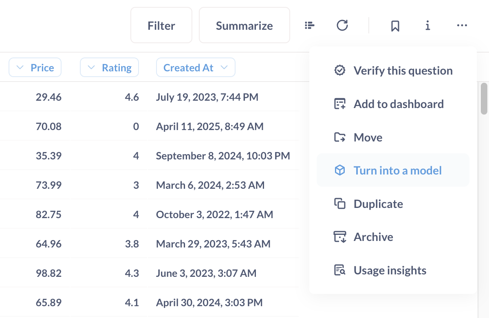Click the Move folder icon
The image size is (489, 318).
(x=339, y=137)
